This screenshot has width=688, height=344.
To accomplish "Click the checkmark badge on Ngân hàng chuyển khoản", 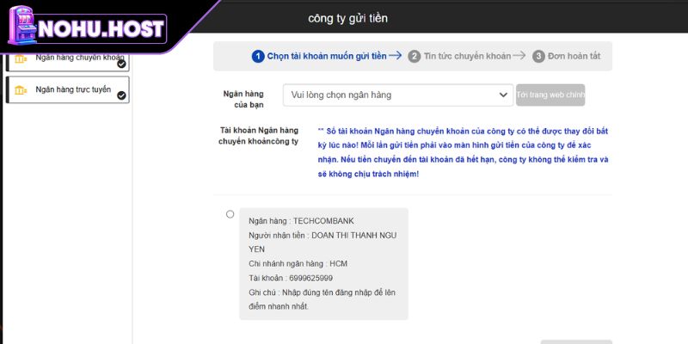I will 121,63.
